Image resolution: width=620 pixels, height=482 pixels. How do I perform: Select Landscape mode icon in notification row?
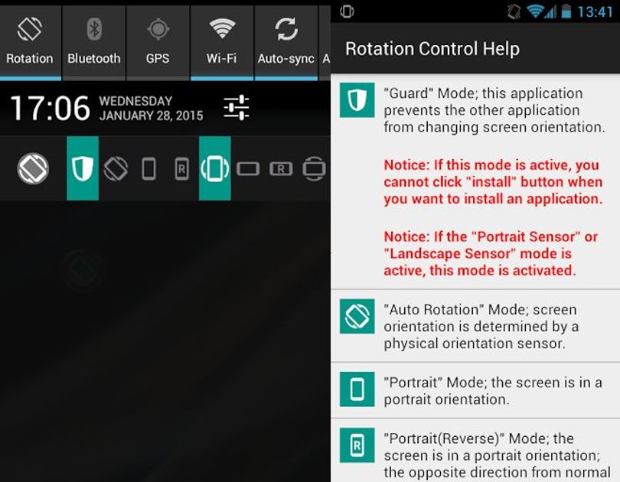tap(248, 169)
